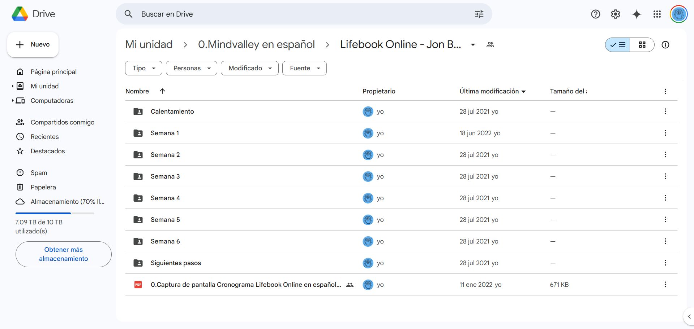694x329 pixels.
Task: Navigate to Mi unidad breadcrumb
Action: point(149,44)
